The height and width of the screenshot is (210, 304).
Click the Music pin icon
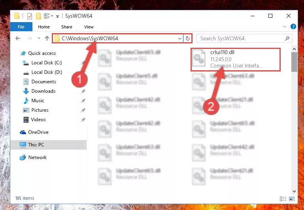[83, 101]
